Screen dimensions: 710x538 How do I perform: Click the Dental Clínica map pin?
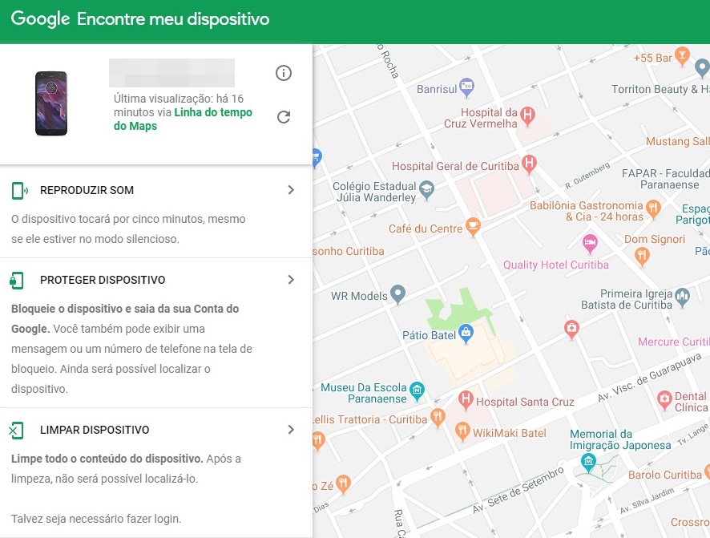pos(664,400)
